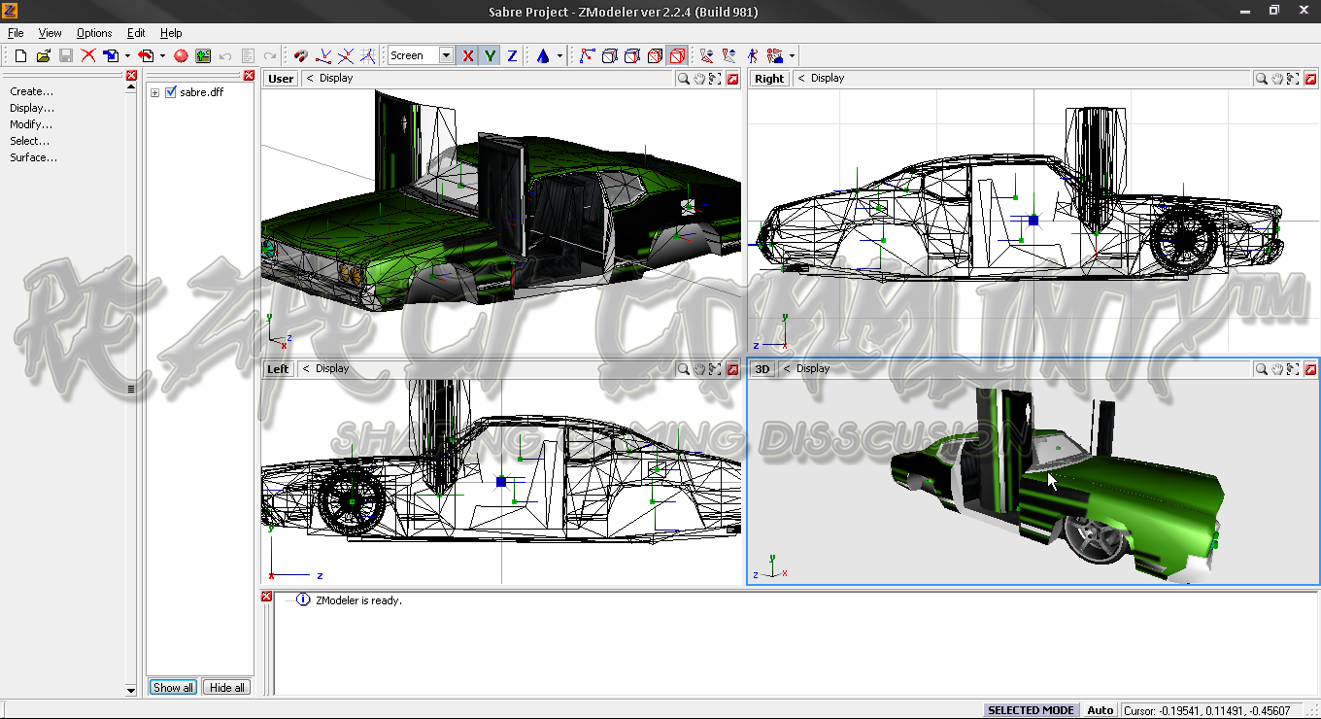Uncheck the sabre.dff visibility checkbox
The height and width of the screenshot is (719, 1321).
[170, 92]
